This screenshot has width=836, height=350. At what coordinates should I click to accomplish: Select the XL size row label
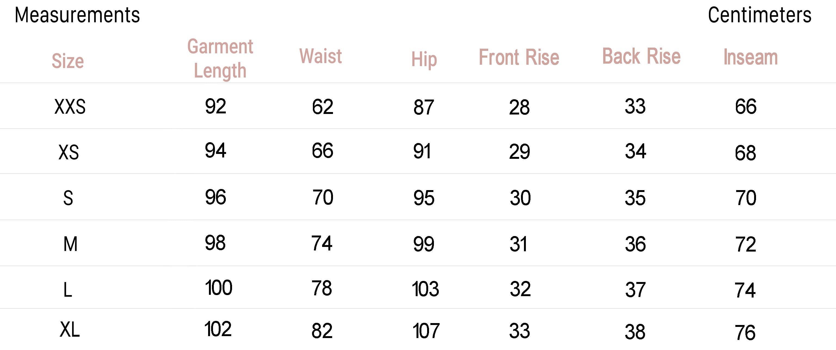(70, 330)
